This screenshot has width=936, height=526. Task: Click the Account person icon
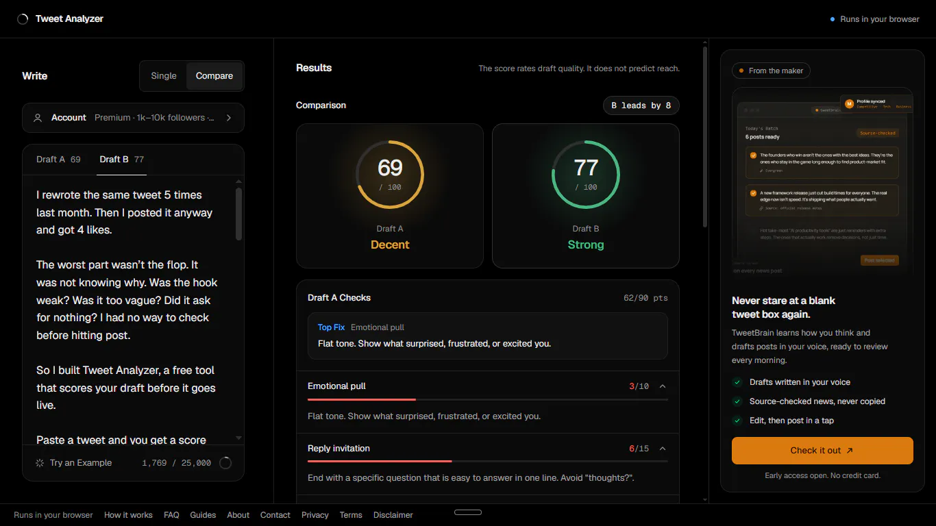pyautogui.click(x=38, y=118)
